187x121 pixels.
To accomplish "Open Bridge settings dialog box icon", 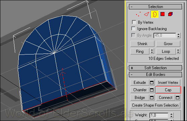I will coord(152,98).
